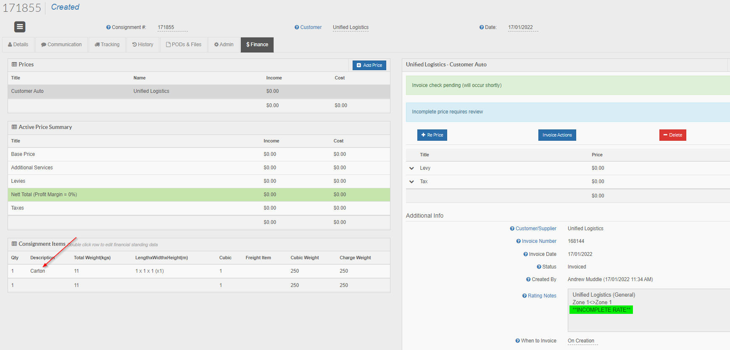730x350 pixels.
Task: Edit the Consignment # value 171855
Action: coord(172,27)
